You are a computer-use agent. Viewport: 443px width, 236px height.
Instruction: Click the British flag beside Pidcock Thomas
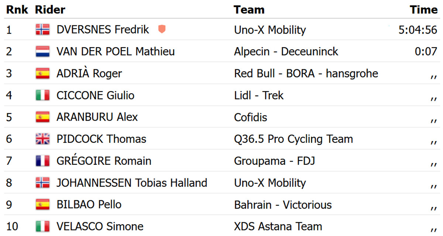click(43, 139)
